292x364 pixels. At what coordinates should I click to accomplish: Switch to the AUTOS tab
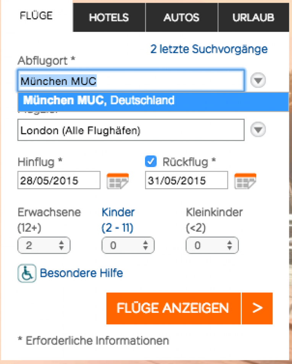tap(181, 17)
